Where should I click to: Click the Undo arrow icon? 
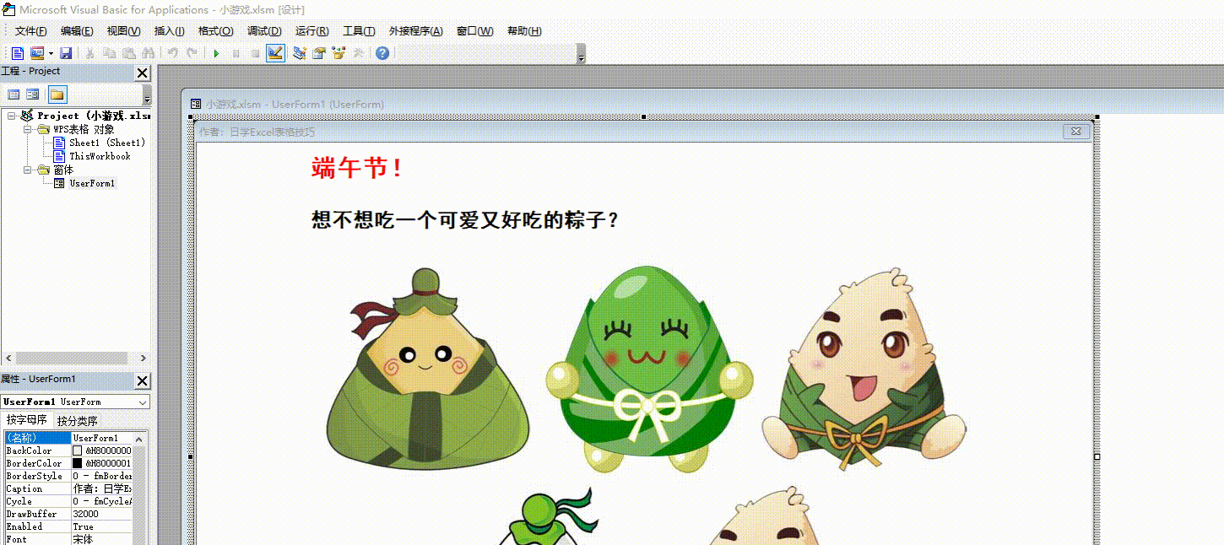point(173,53)
